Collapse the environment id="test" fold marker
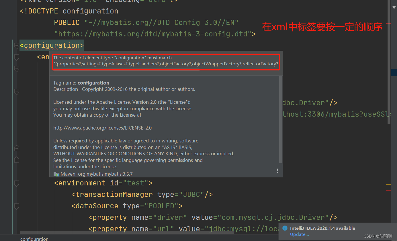 (16, 183)
